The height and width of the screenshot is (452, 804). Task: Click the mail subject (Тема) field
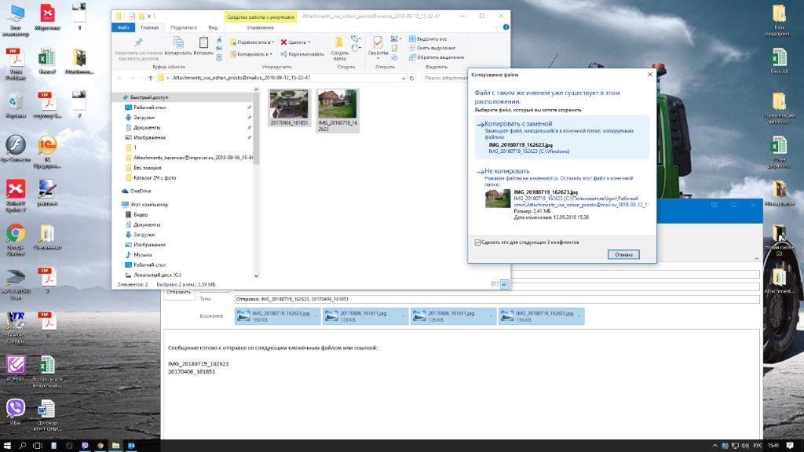click(497, 299)
